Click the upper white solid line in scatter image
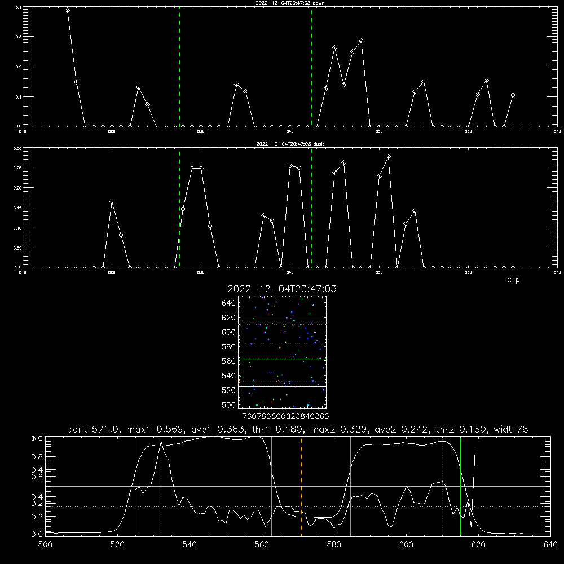The width and height of the screenshot is (564, 564). [282, 318]
